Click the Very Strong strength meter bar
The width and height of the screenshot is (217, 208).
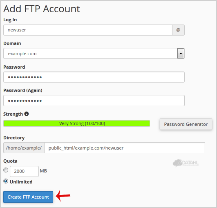pyautogui.click(x=76, y=123)
